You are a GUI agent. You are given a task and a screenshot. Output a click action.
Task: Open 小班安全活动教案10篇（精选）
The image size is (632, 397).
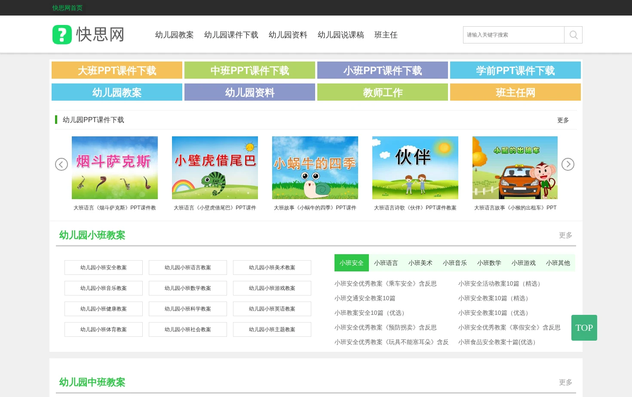(501, 284)
